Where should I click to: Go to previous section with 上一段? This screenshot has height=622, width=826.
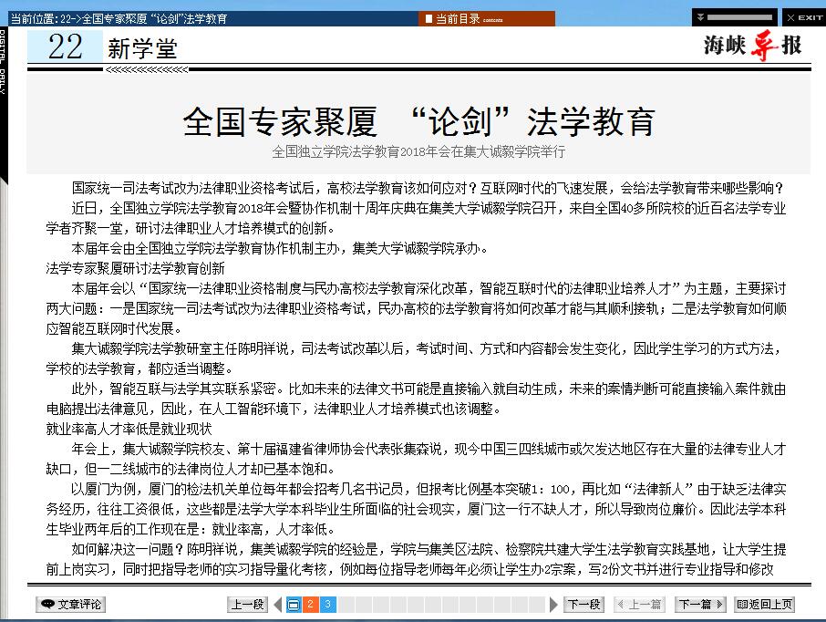pyautogui.click(x=246, y=604)
